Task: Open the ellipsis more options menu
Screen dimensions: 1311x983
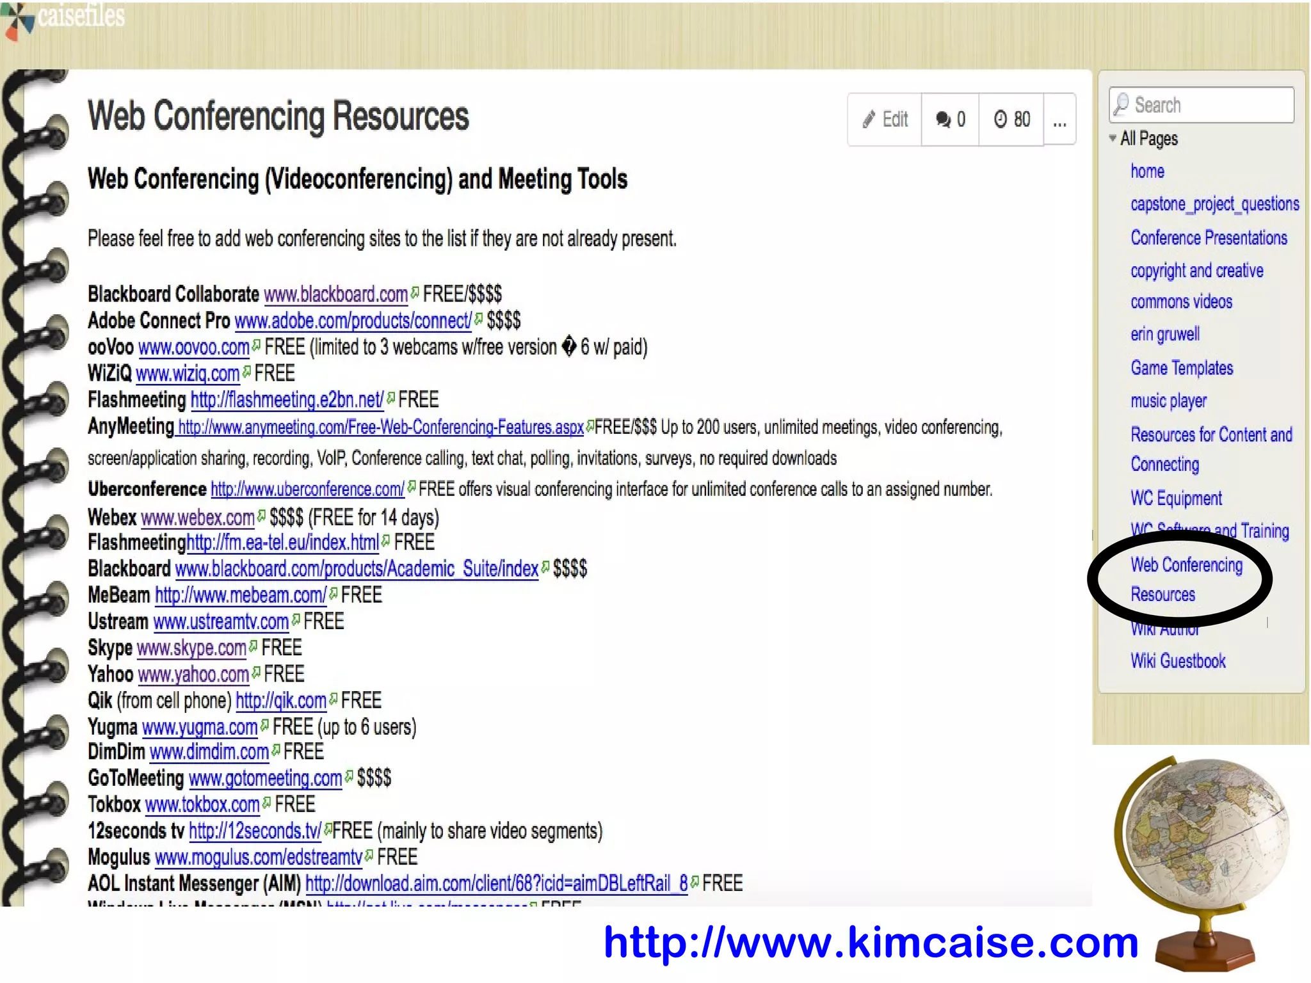Action: click(1059, 120)
